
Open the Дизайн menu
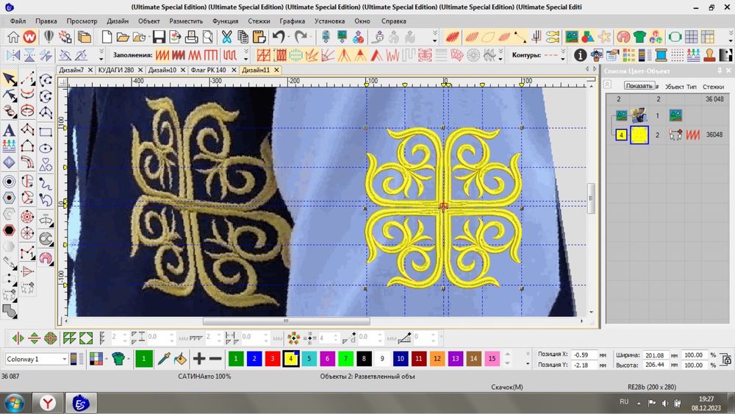117,21
